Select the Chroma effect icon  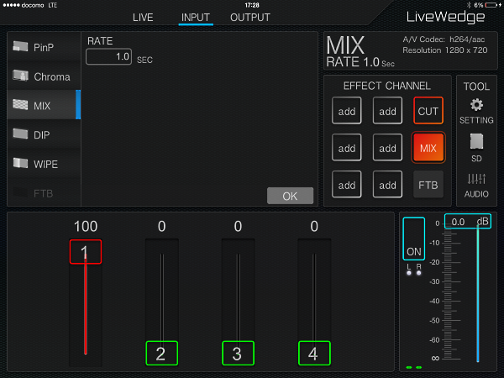pos(20,76)
